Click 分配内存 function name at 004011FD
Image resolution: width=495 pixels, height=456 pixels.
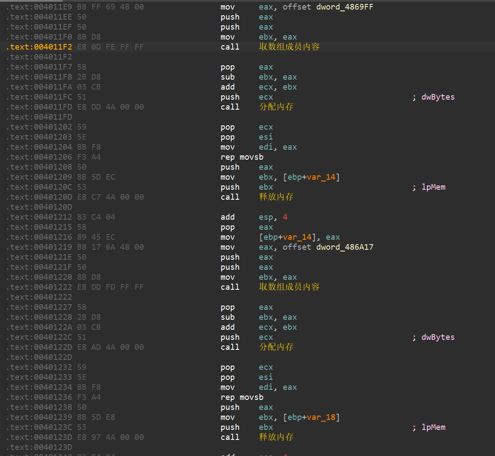276,107
